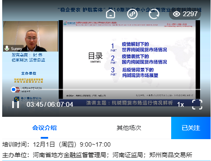
Task: Pause the video playback
Action: pos(15,105)
